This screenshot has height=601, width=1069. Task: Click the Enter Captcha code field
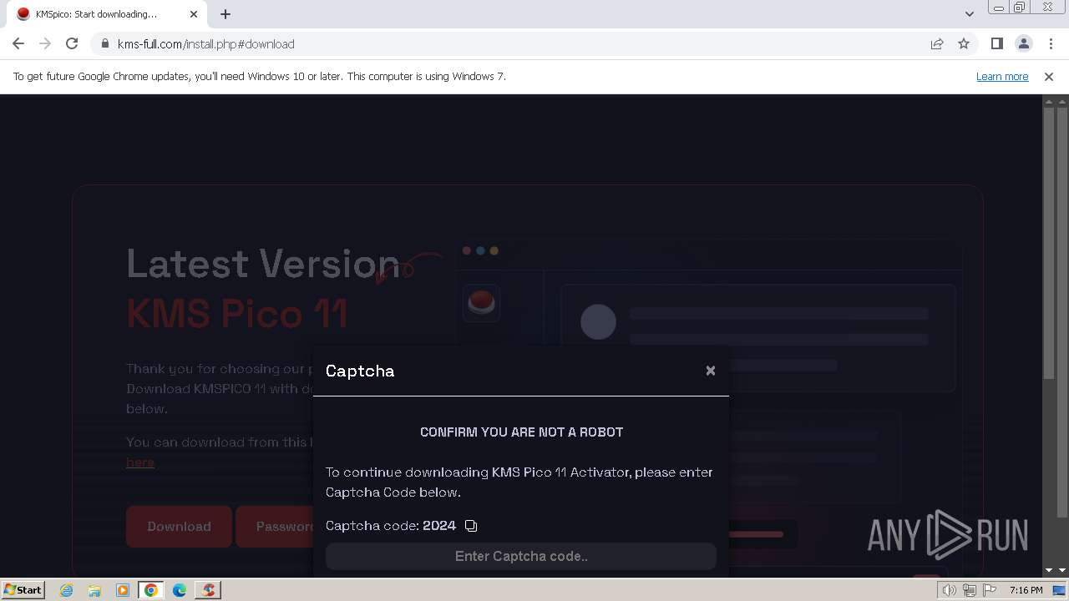(x=521, y=556)
